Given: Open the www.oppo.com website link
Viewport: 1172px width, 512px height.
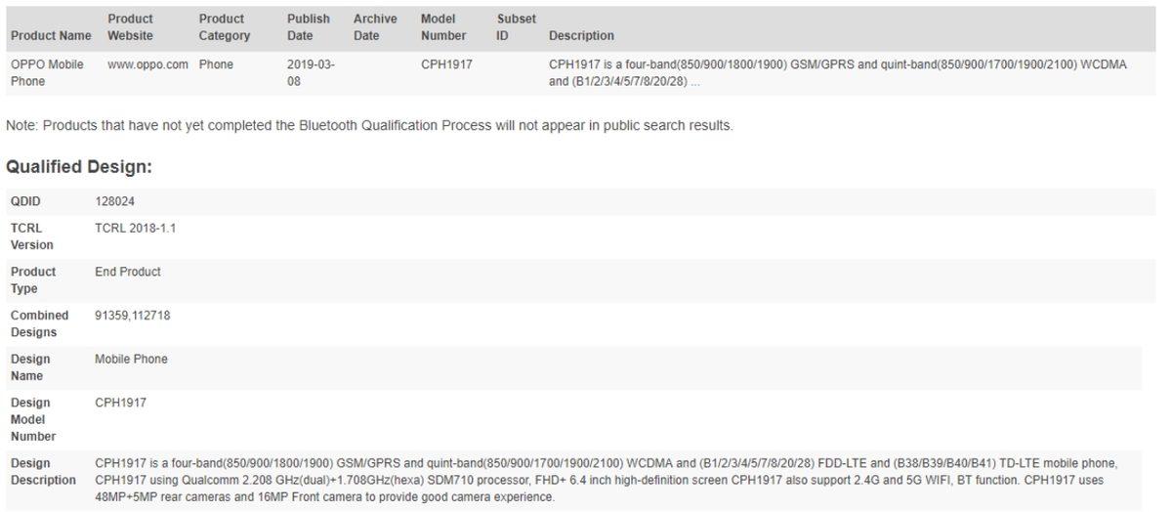Looking at the screenshot, I should (x=147, y=64).
